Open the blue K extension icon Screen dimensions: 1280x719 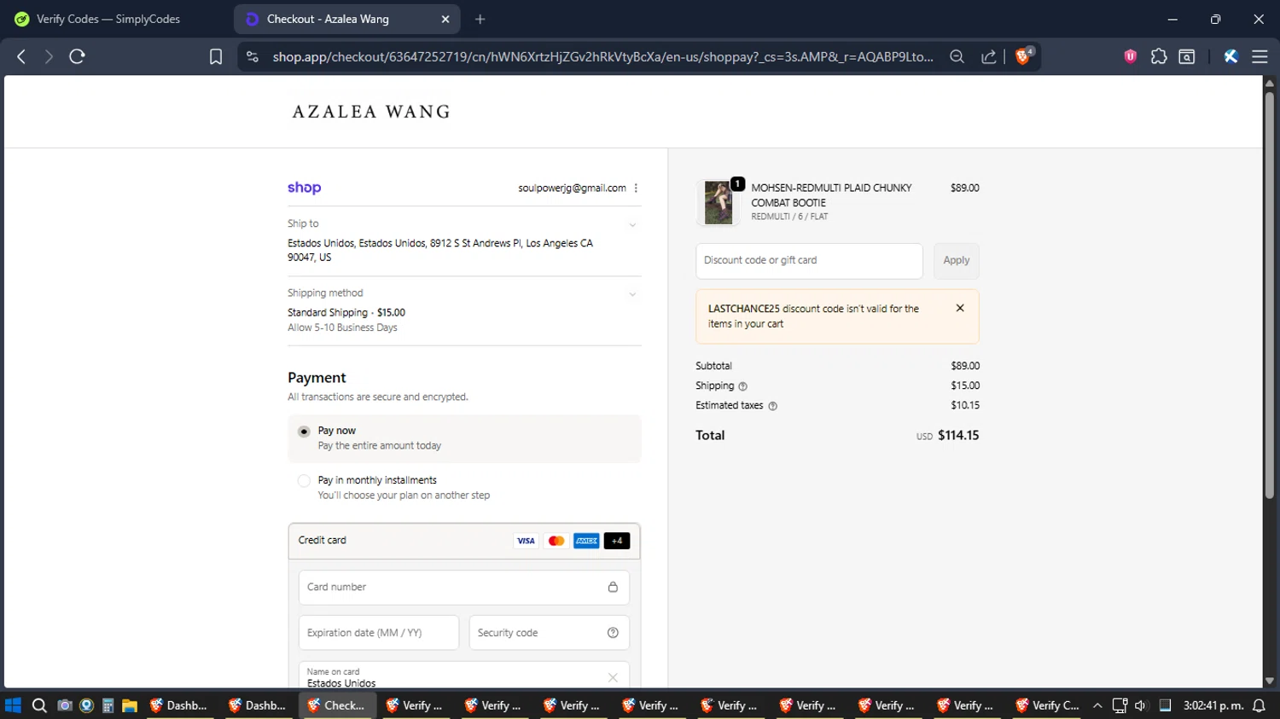(x=1231, y=56)
